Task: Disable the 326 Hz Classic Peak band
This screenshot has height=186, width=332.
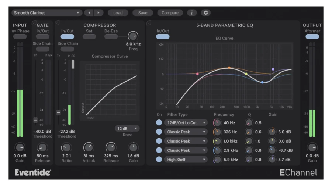Action: coord(159,132)
